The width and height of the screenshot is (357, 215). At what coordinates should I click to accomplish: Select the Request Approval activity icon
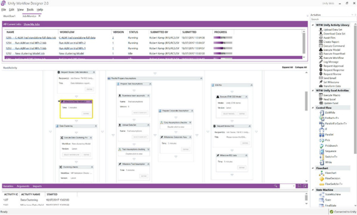point(321,66)
